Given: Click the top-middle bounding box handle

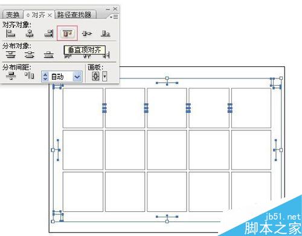Looking at the screenshot, I should click(167, 78).
